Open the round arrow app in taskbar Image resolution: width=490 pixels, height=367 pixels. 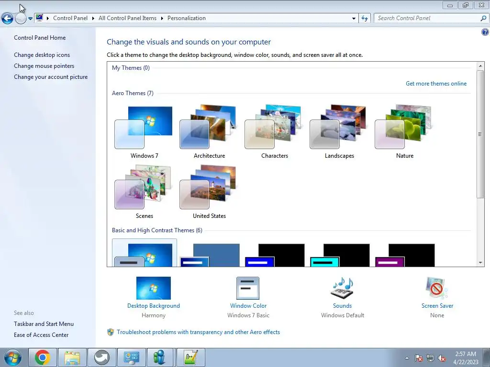[101, 357]
